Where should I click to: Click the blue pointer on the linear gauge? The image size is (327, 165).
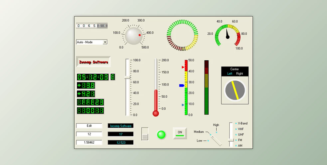pos(182,86)
